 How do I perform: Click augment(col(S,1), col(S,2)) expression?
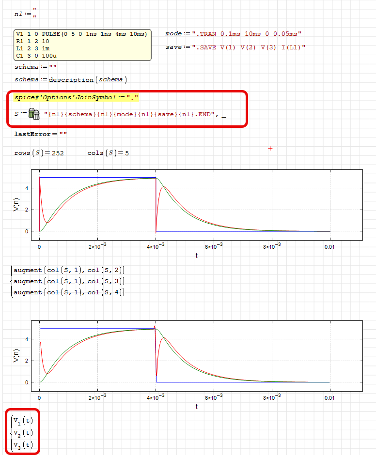click(69, 270)
